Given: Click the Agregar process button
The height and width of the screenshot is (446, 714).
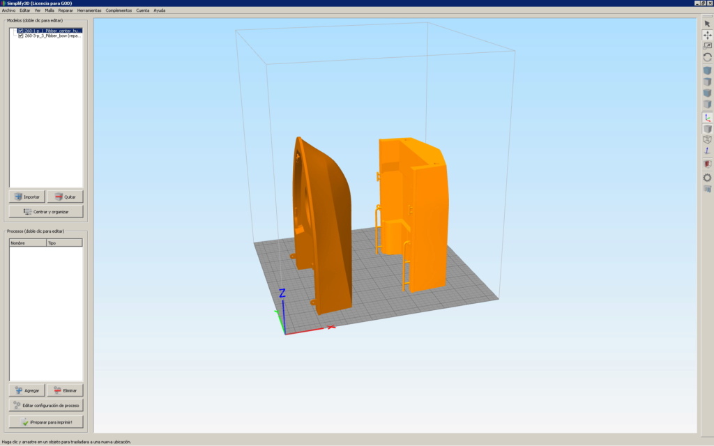Looking at the screenshot, I should point(27,390).
